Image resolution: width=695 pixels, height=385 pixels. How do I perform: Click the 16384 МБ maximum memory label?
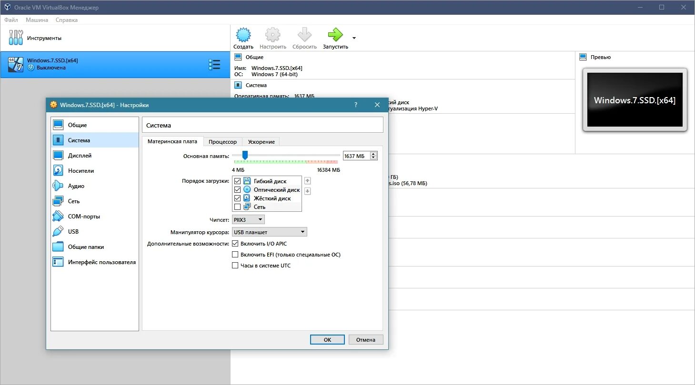point(329,170)
